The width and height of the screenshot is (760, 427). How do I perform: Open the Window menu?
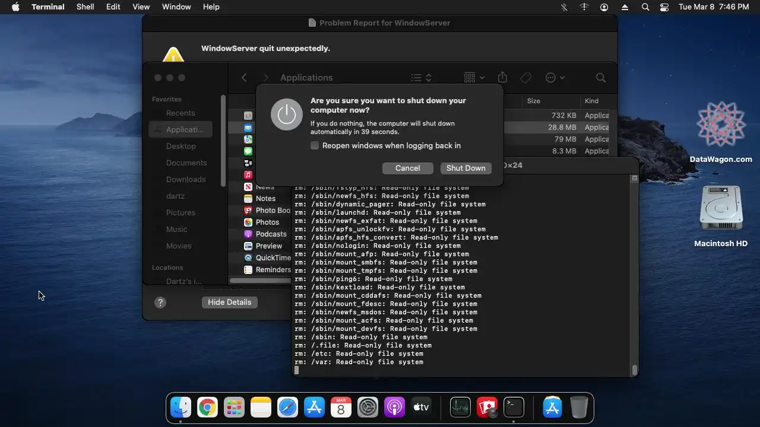(x=176, y=7)
